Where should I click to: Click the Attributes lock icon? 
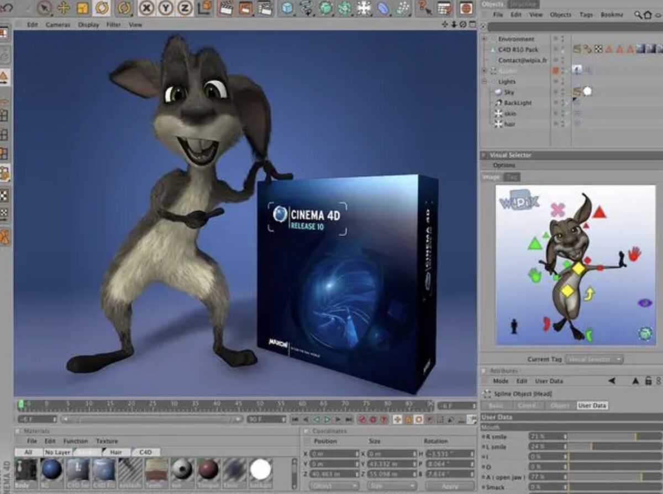pyautogui.click(x=648, y=381)
